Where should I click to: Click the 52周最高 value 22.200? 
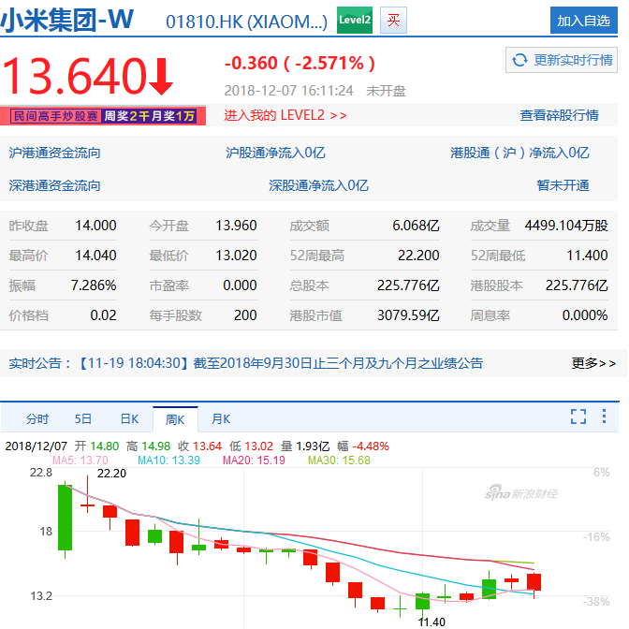coord(418,256)
